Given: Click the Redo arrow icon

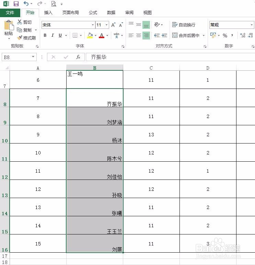Looking at the screenshot, I should 39,3.
